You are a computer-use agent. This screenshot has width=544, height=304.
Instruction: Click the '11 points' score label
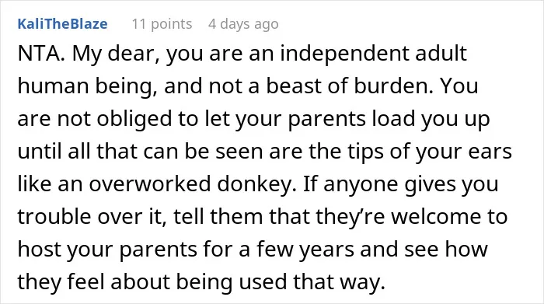coord(162,24)
